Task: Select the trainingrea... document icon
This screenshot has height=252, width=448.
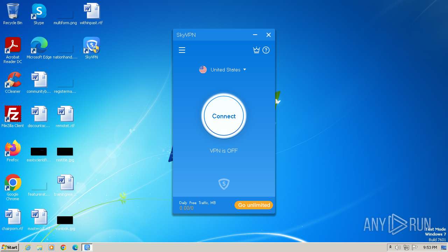Action: tap(65, 185)
